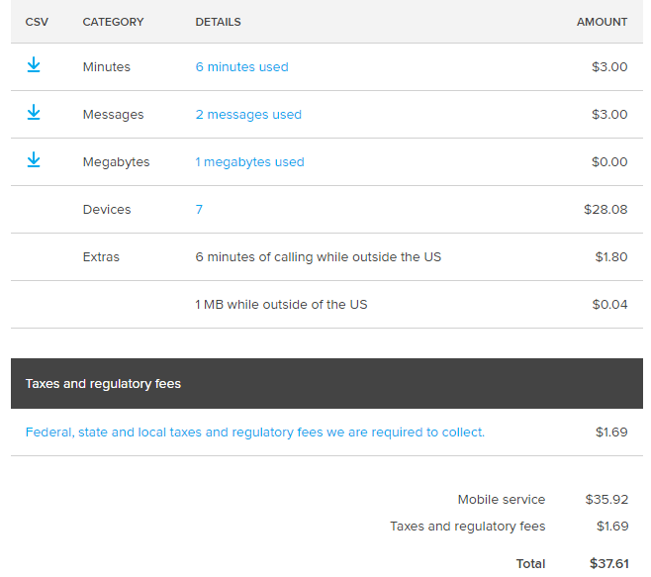Click the Category column header
Viewport: 651px width, 577px height.
(x=113, y=22)
